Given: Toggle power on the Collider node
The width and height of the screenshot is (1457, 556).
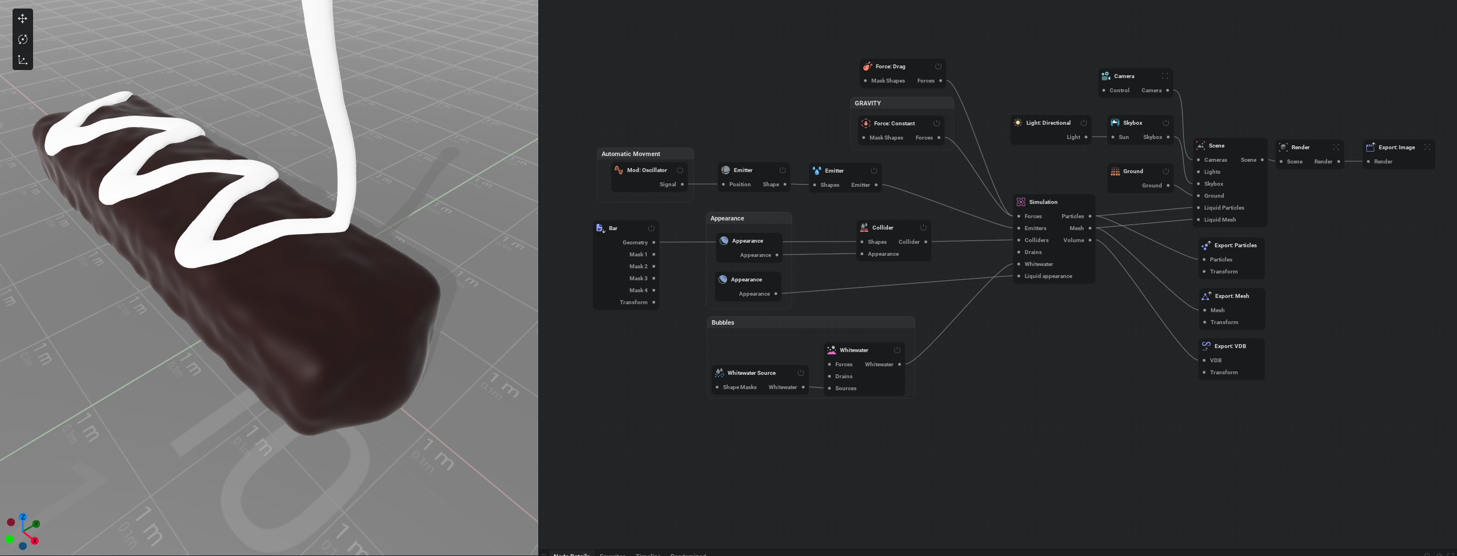Looking at the screenshot, I should click(x=923, y=227).
